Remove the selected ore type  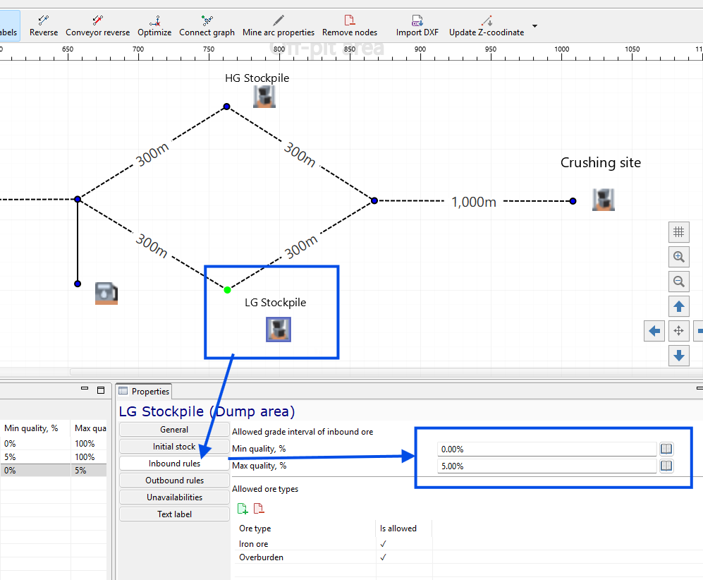(x=259, y=509)
